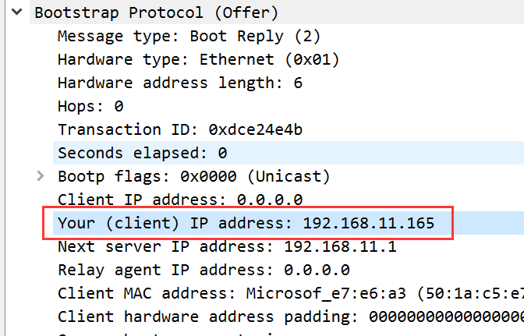Select Client hardware address padding line
Viewport: 524px width, 336px height.
click(x=289, y=317)
